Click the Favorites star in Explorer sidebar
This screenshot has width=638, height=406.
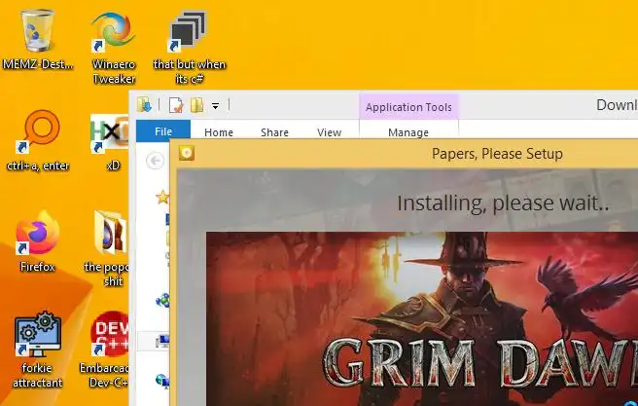coord(162,197)
